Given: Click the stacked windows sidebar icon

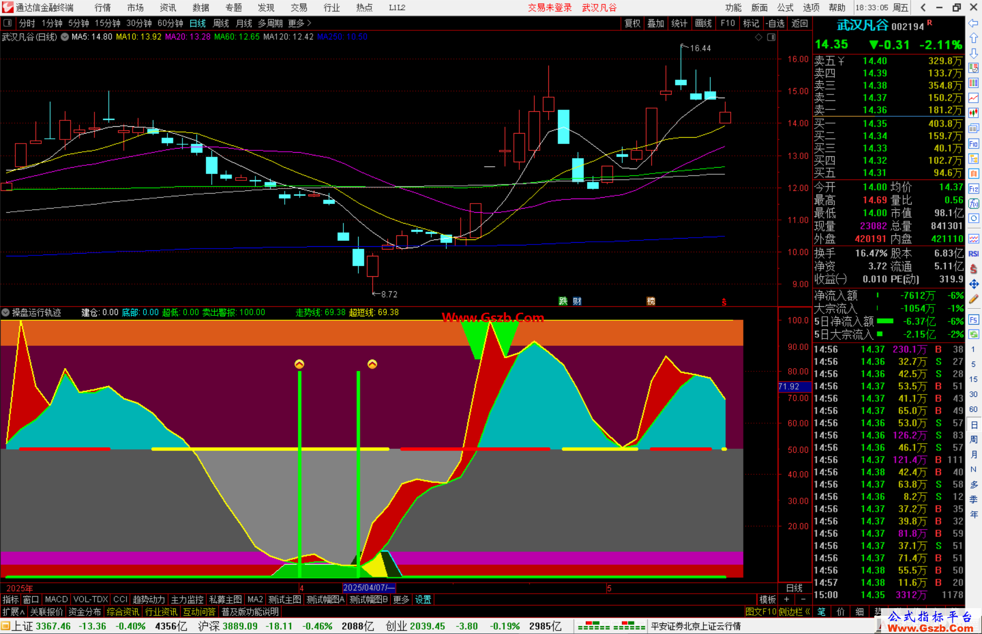Looking at the screenshot, I should pyautogui.click(x=973, y=129).
